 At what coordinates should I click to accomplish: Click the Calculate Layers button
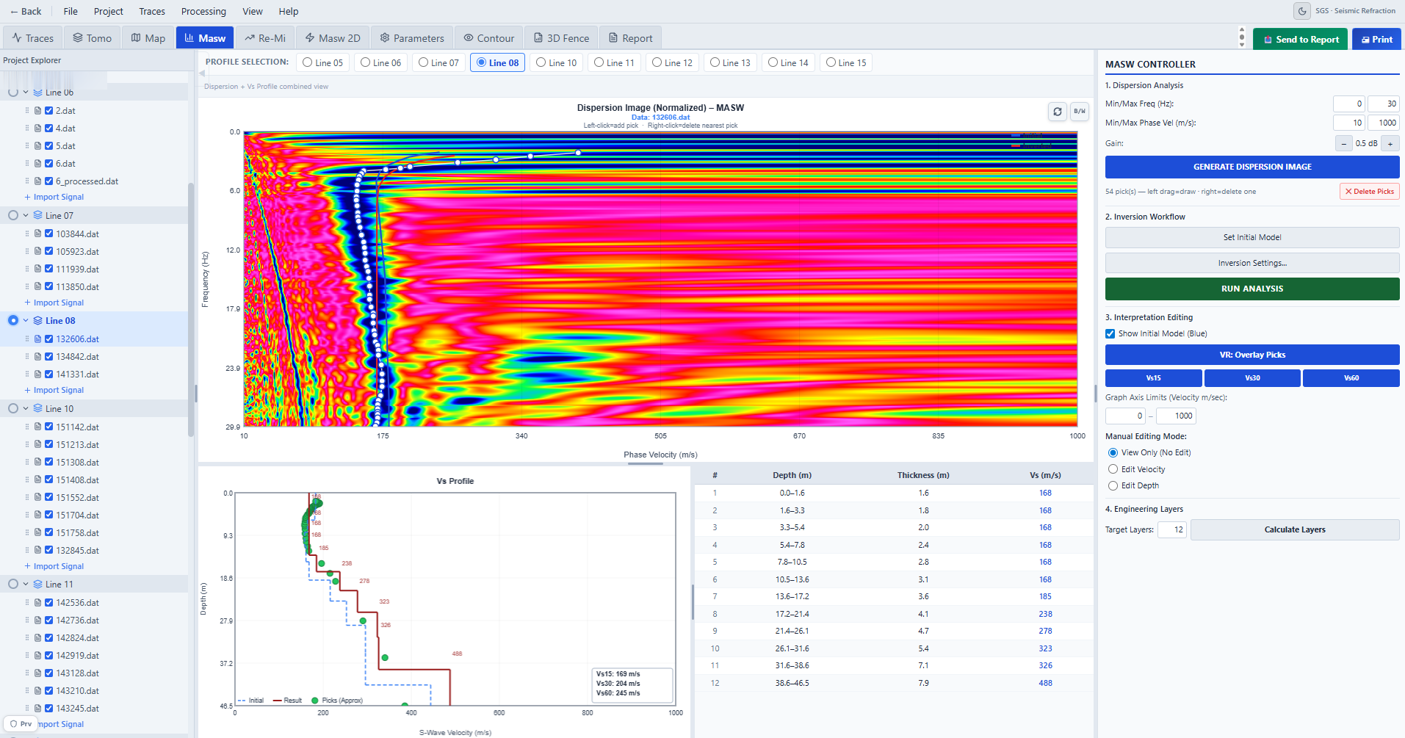pyautogui.click(x=1295, y=530)
